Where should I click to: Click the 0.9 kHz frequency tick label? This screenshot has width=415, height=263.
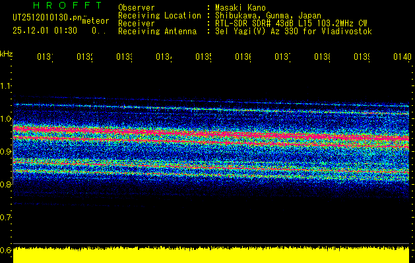[x=6, y=152]
